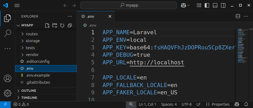
Task: Click APP_ENV=local on line 2
Action: (124, 40)
